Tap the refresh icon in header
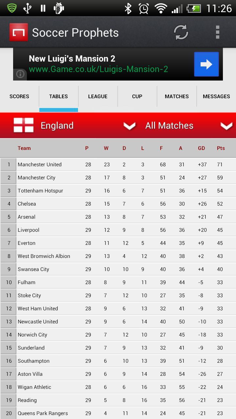Screen dimensions: 236x419 pyautogui.click(x=181, y=32)
